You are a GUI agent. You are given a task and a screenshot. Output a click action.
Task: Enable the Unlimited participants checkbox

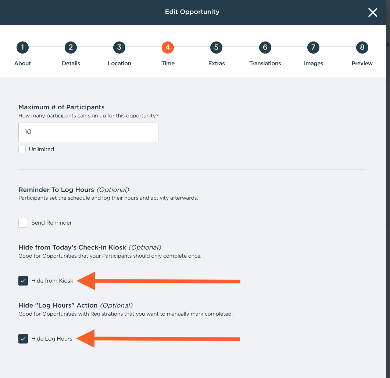22,149
